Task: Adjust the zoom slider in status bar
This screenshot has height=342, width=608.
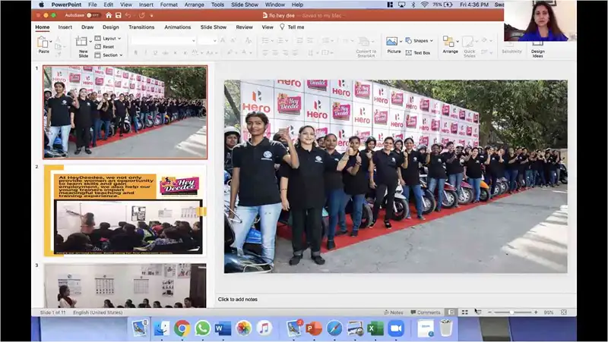Action: [x=511, y=312]
